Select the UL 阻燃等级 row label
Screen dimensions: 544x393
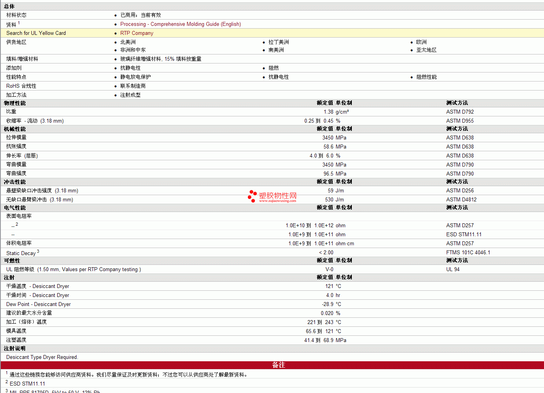73,270
